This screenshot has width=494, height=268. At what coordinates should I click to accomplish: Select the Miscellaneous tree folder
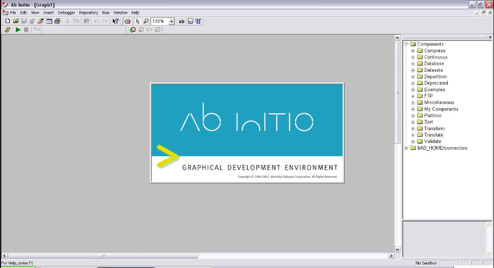coord(439,102)
